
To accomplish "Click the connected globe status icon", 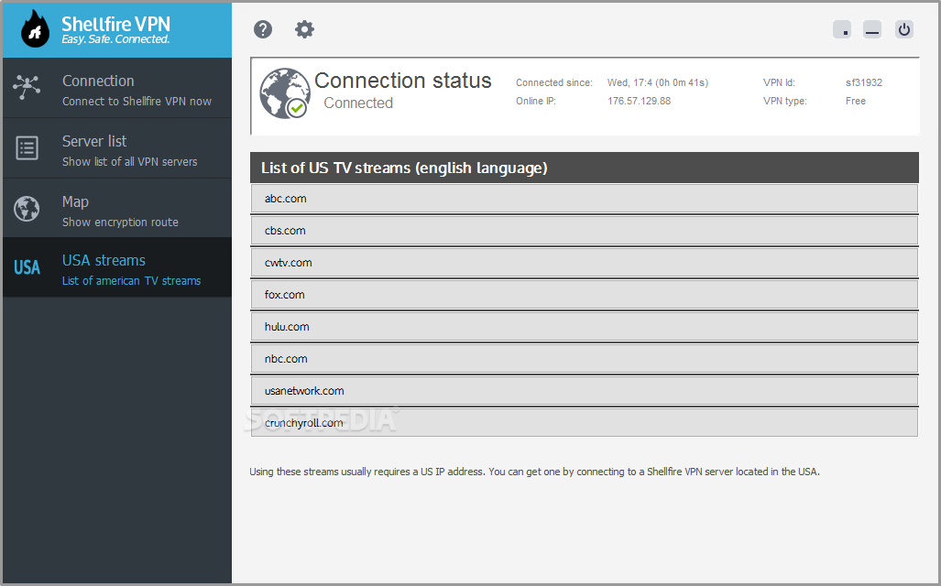I will point(285,93).
